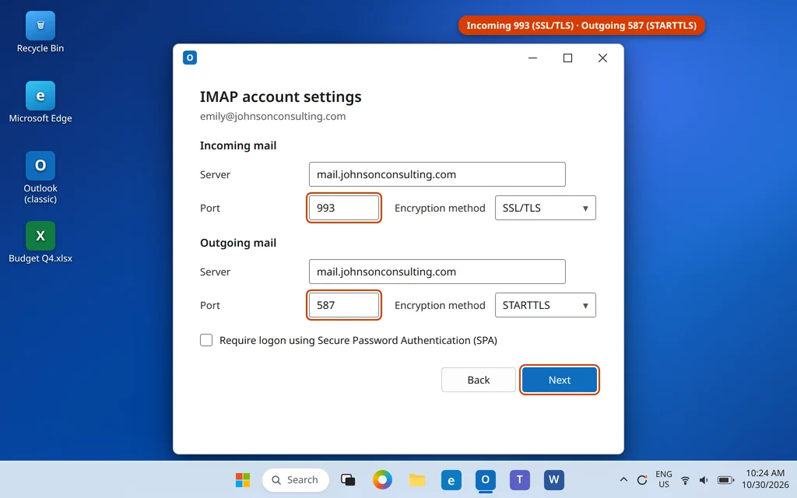Open Outlook (classic) desktop shortcut
Image resolution: width=797 pixels, height=498 pixels.
pyautogui.click(x=40, y=177)
